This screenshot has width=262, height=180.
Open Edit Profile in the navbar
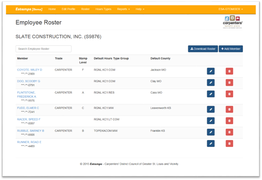[68, 9]
